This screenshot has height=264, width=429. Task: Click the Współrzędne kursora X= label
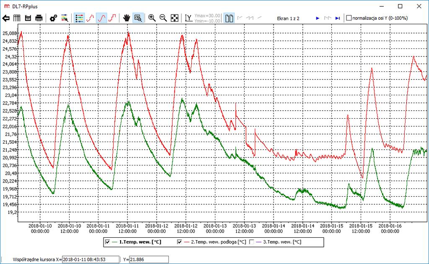(x=37, y=259)
